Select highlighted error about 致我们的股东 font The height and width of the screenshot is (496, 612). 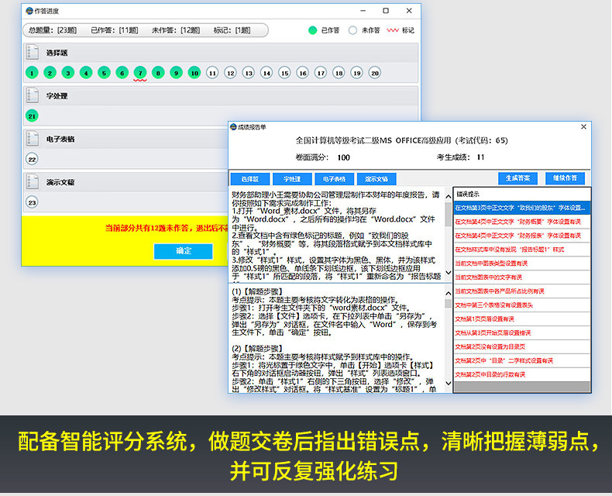click(522, 208)
